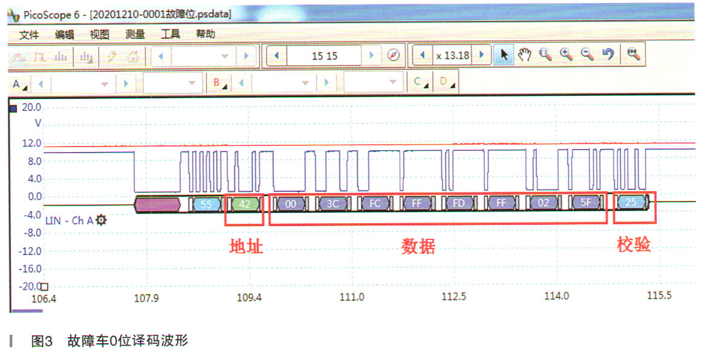Go to previous waveform buffer

tap(276, 56)
